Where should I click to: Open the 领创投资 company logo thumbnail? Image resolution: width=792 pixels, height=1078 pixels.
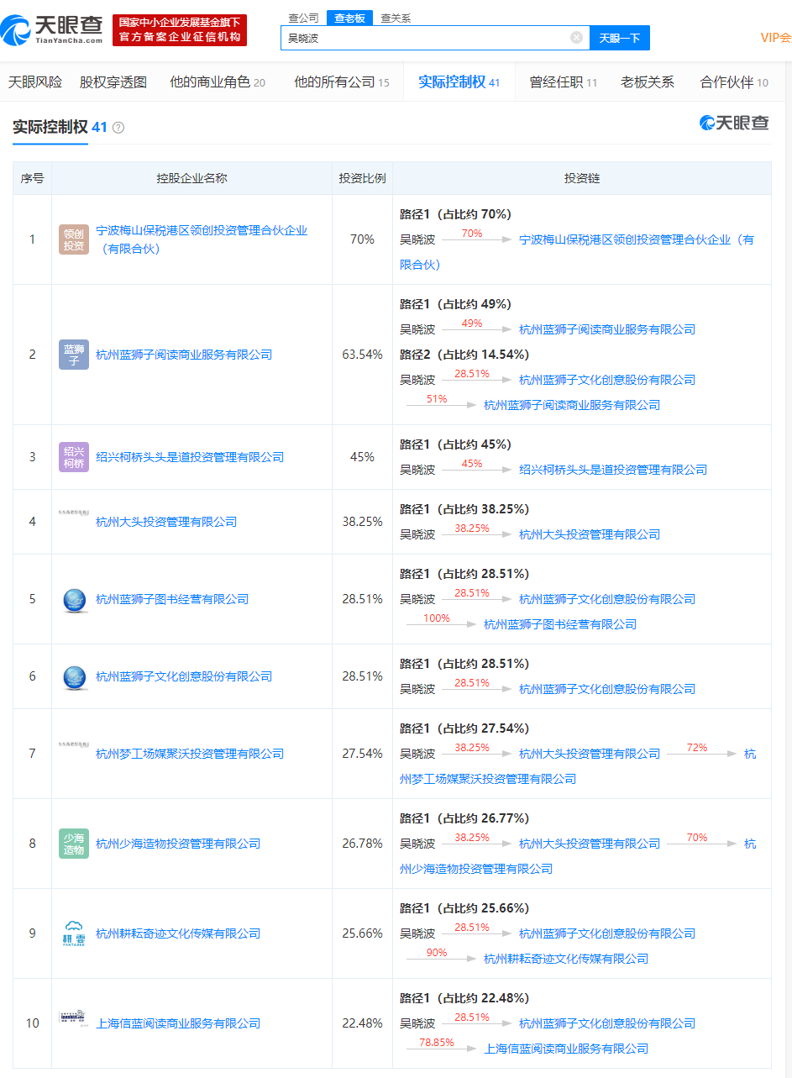pyautogui.click(x=74, y=239)
